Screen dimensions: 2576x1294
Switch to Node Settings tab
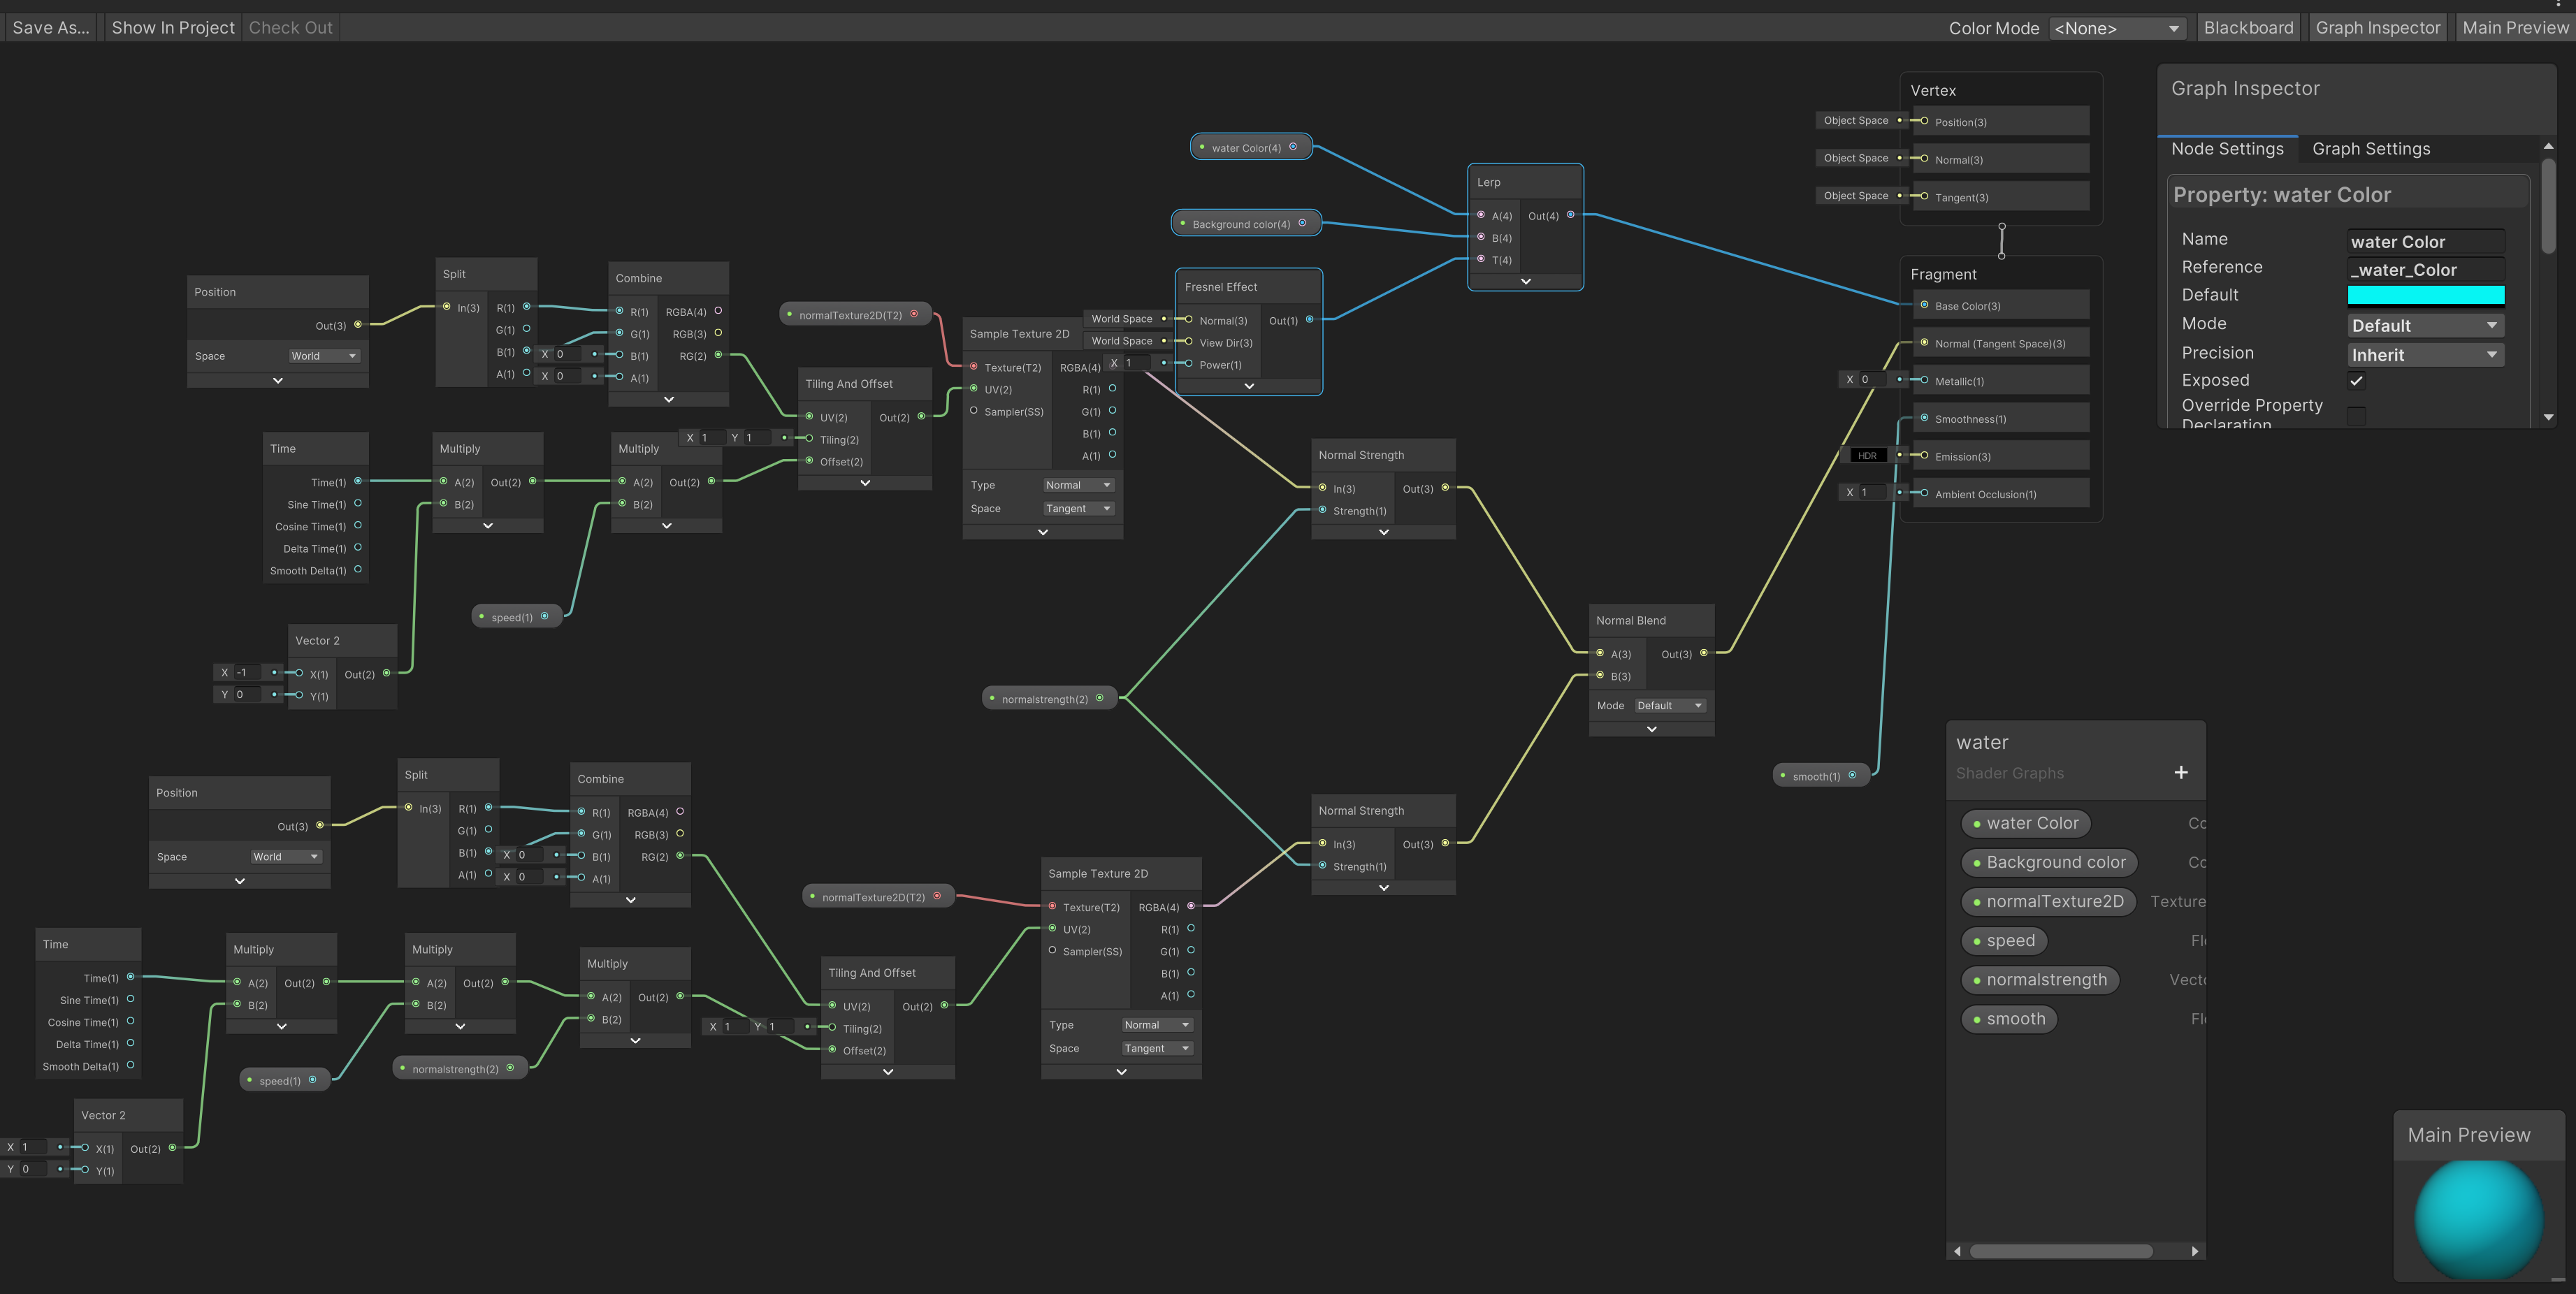click(2227, 149)
